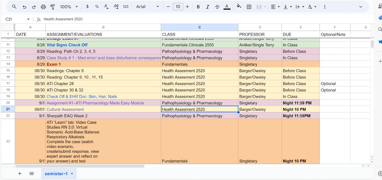
Task: Decrease decimal places
Action: pos(106,7)
